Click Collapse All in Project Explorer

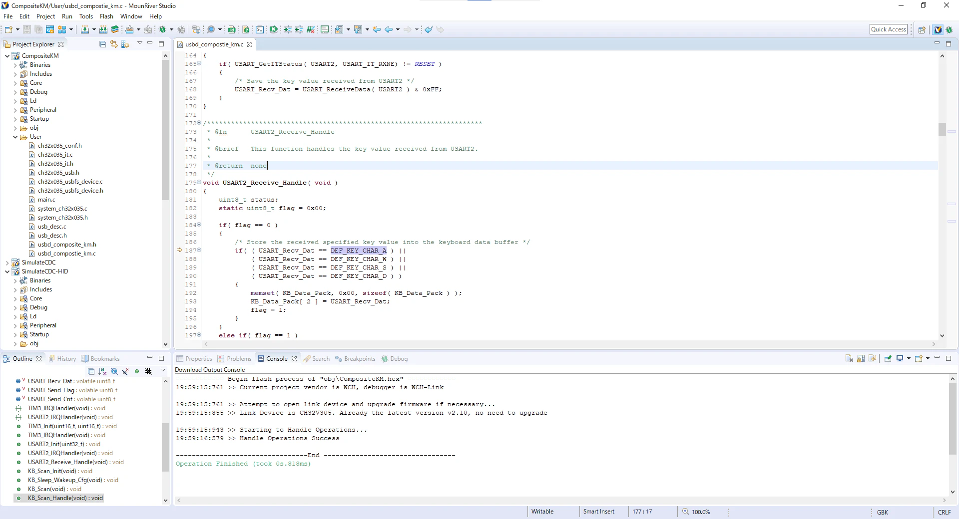[x=102, y=44]
